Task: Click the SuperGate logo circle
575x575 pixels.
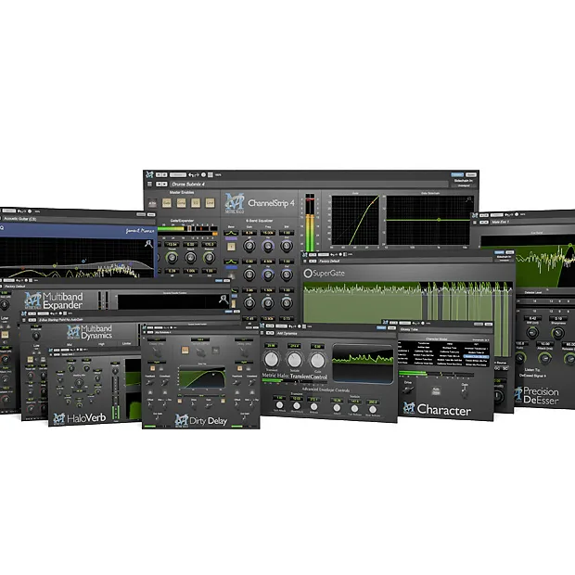Action: pyautogui.click(x=308, y=273)
